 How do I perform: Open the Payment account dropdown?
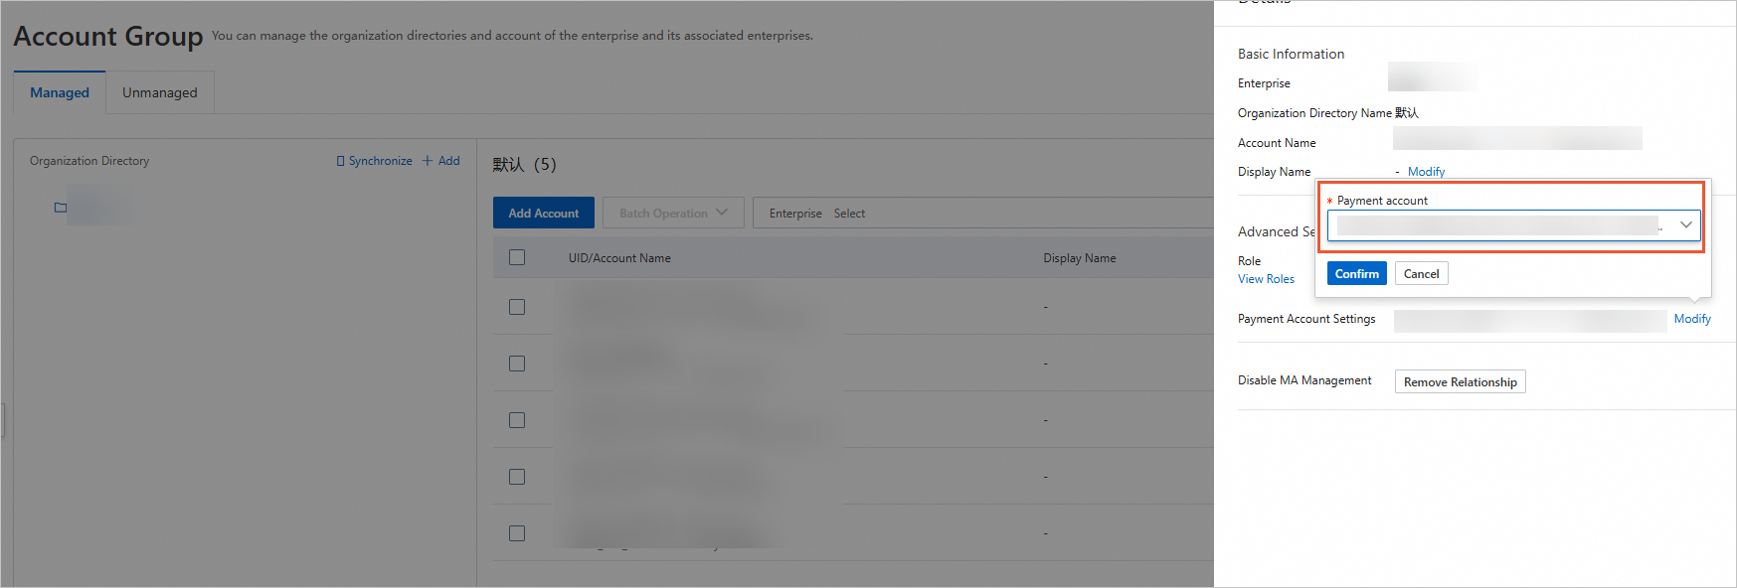pos(1513,225)
